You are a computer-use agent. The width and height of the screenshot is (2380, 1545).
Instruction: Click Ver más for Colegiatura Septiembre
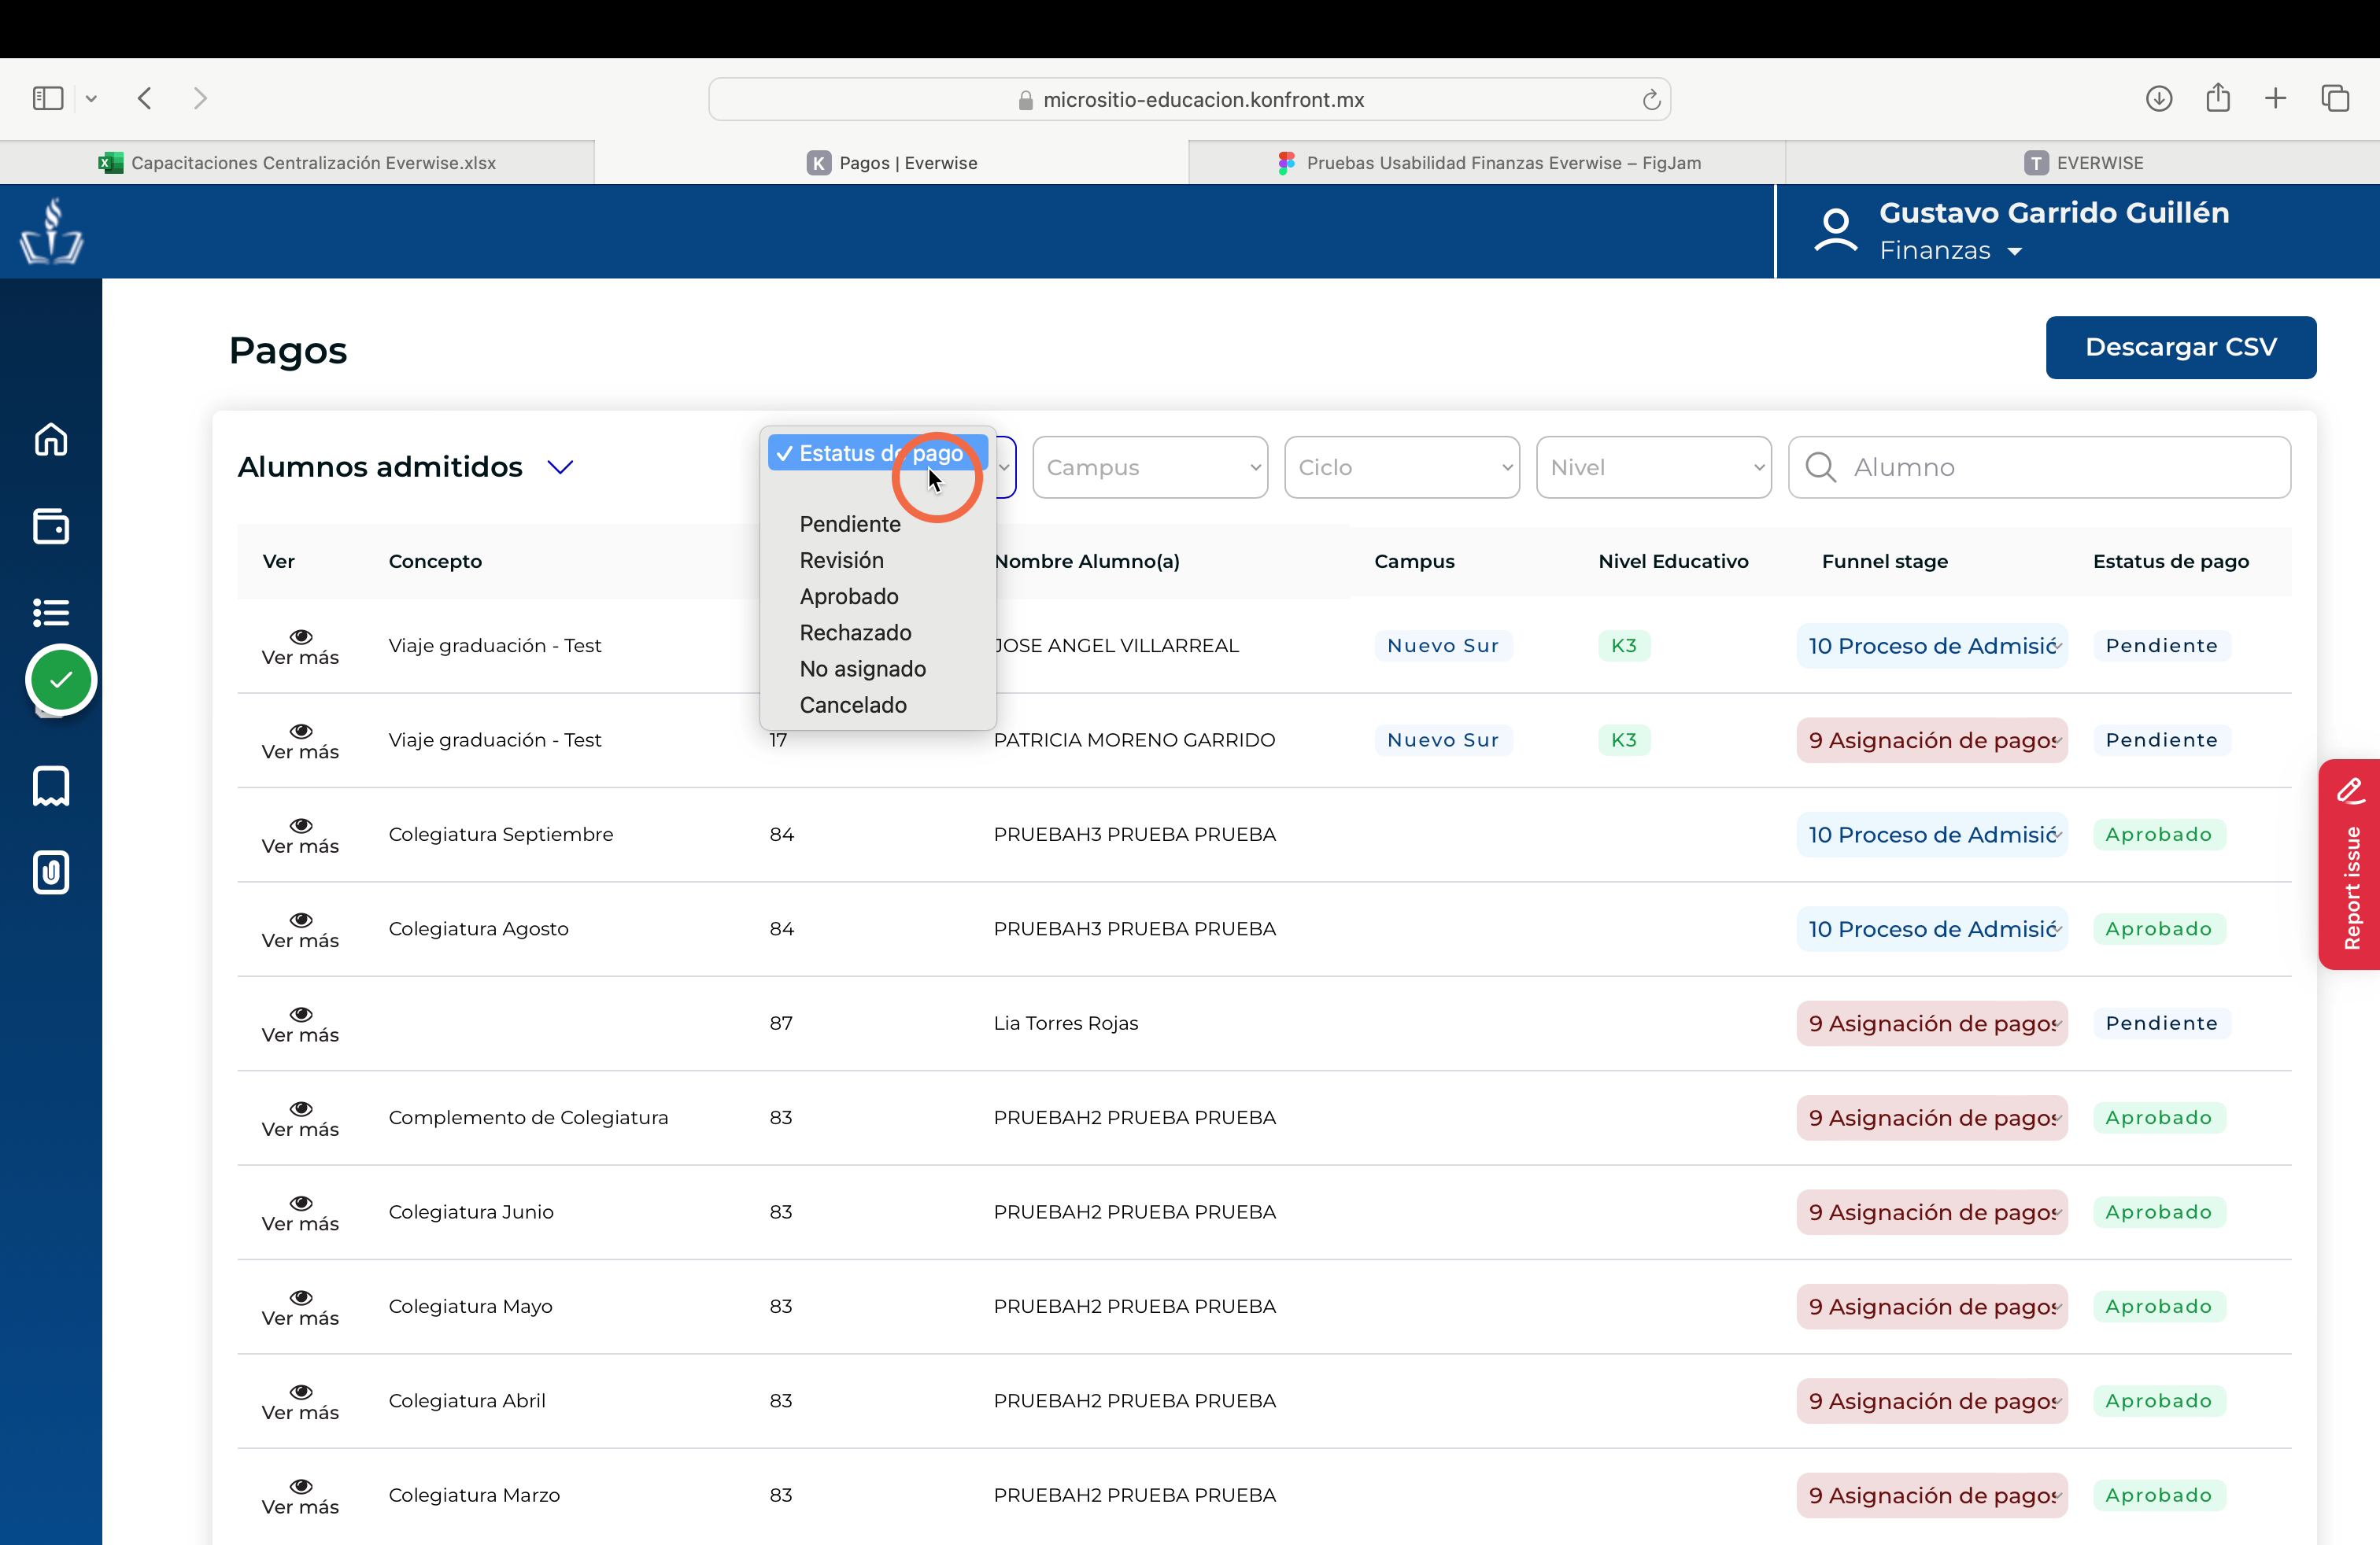pyautogui.click(x=300, y=835)
